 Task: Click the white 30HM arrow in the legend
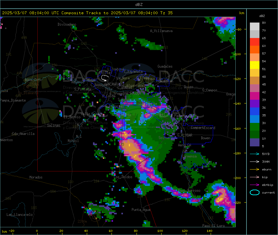pyautogui.click(x=255, y=162)
